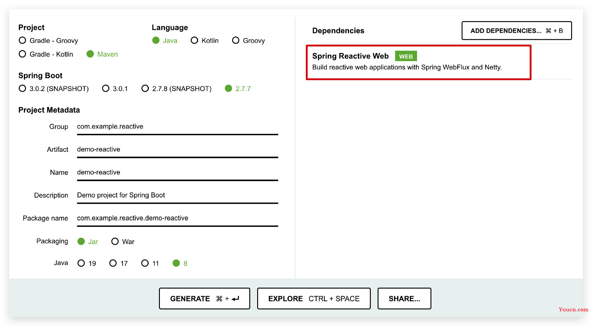Select War packaging
Screen dimensions: 592x326
click(123, 241)
